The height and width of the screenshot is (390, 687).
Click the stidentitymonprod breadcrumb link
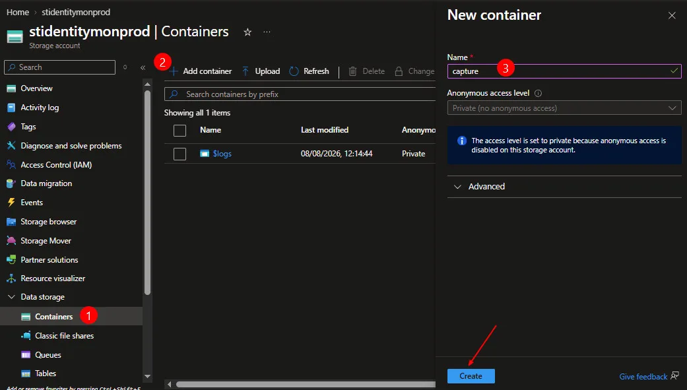coord(76,13)
